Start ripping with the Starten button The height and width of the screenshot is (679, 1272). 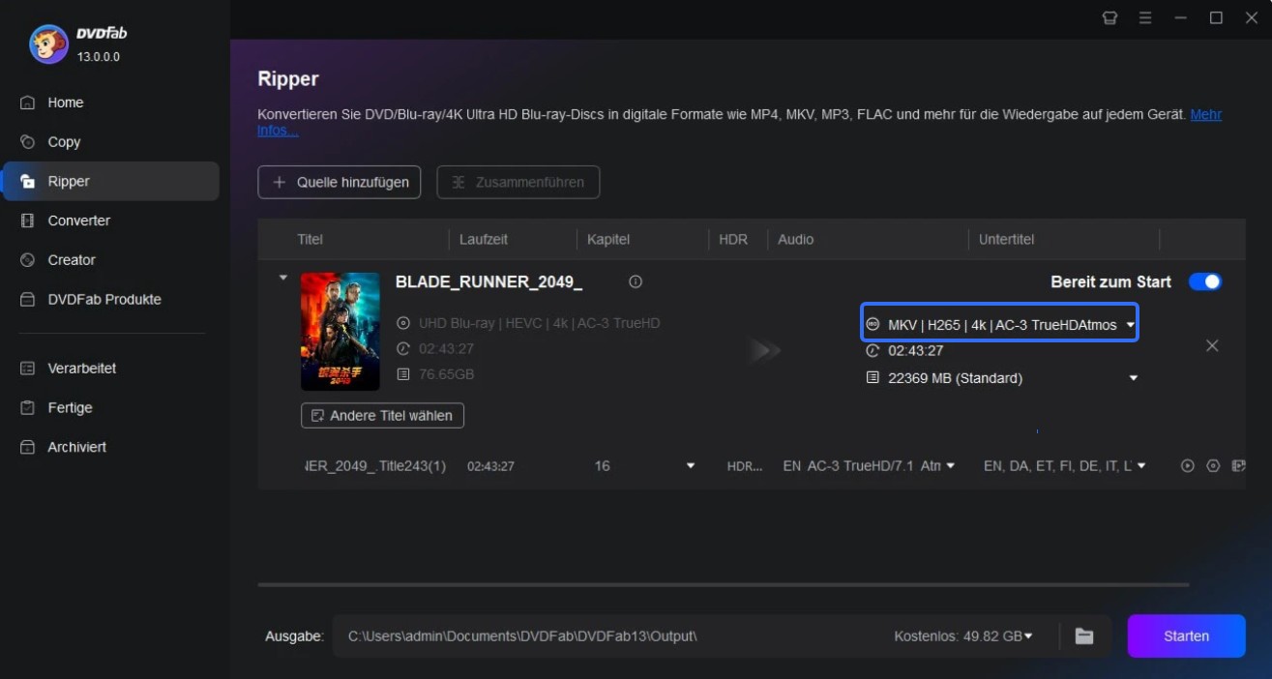pyautogui.click(x=1186, y=635)
